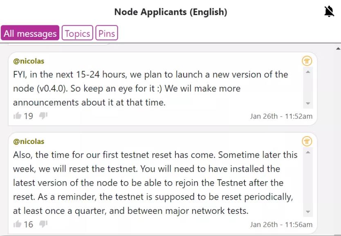Click the Node Applicants (English) title

tap(171, 12)
